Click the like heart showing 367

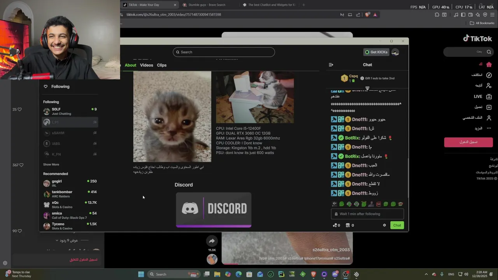21,165
